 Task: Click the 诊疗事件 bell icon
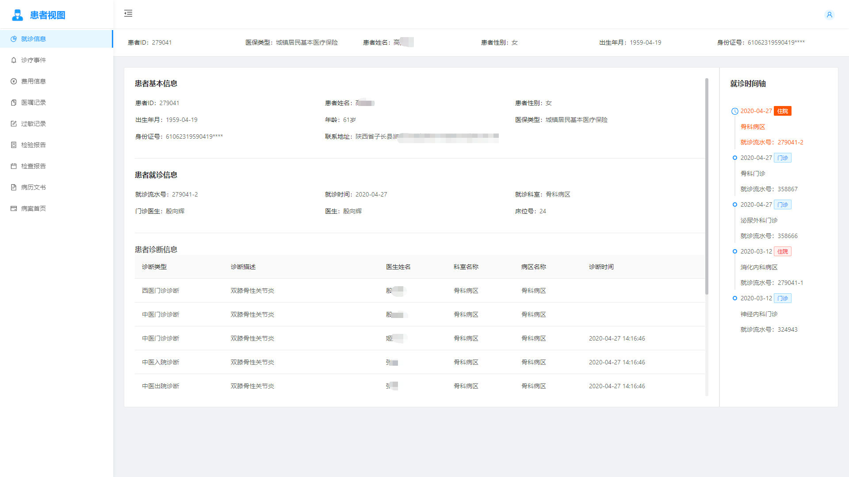point(14,60)
